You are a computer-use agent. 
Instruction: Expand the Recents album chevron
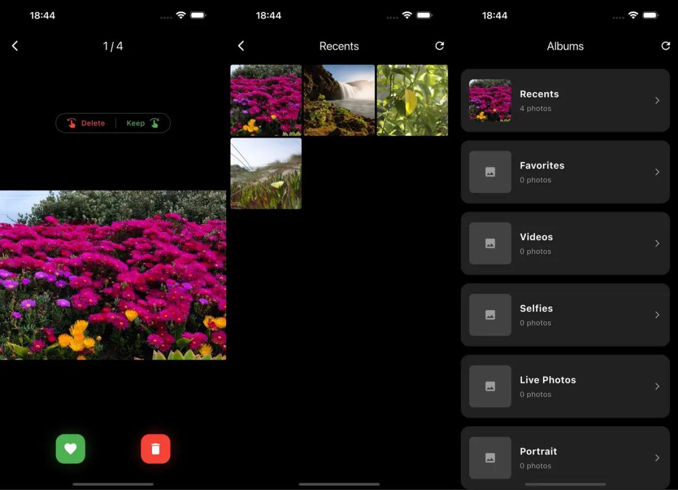pos(657,101)
